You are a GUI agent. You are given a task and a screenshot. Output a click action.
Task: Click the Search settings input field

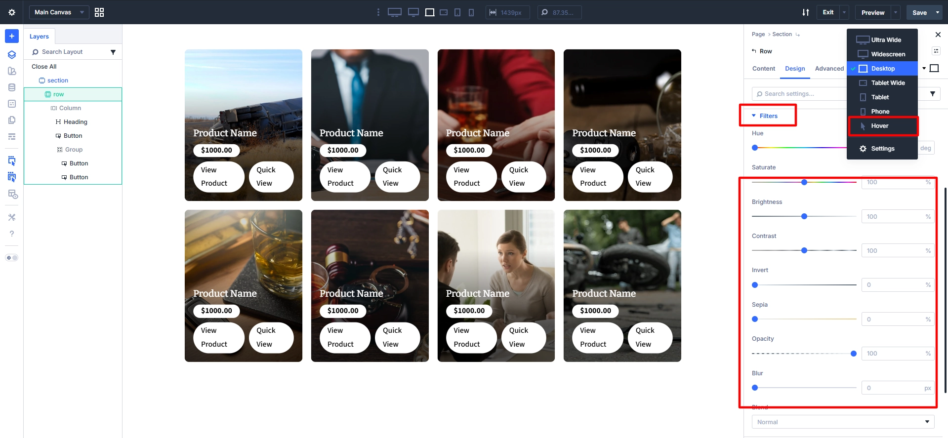(x=800, y=94)
